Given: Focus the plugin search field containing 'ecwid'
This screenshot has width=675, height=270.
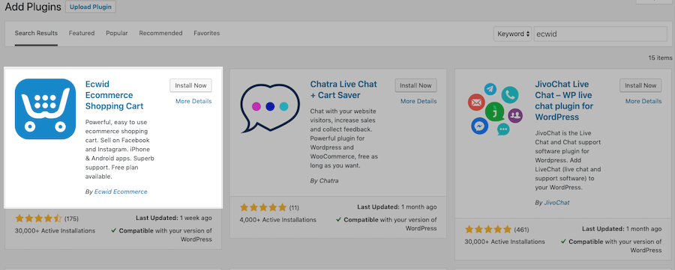Looking at the screenshot, I should coord(601,34).
